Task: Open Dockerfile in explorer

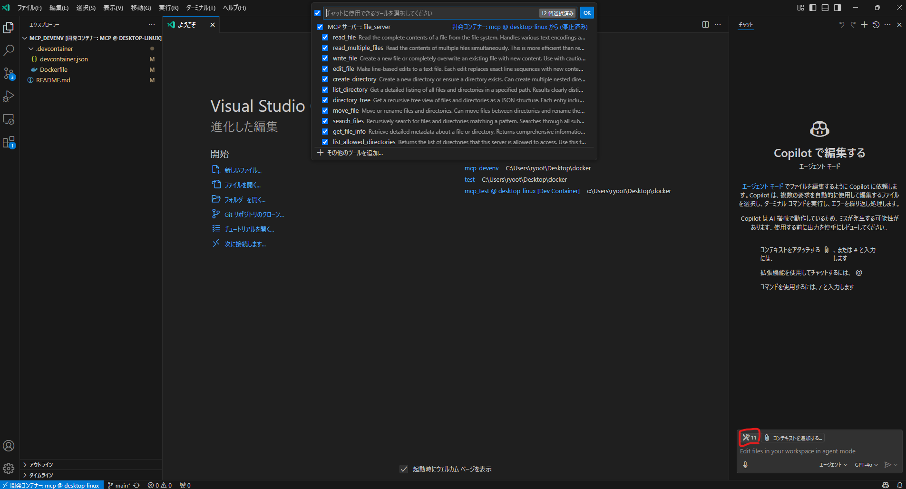Action: (x=53, y=69)
